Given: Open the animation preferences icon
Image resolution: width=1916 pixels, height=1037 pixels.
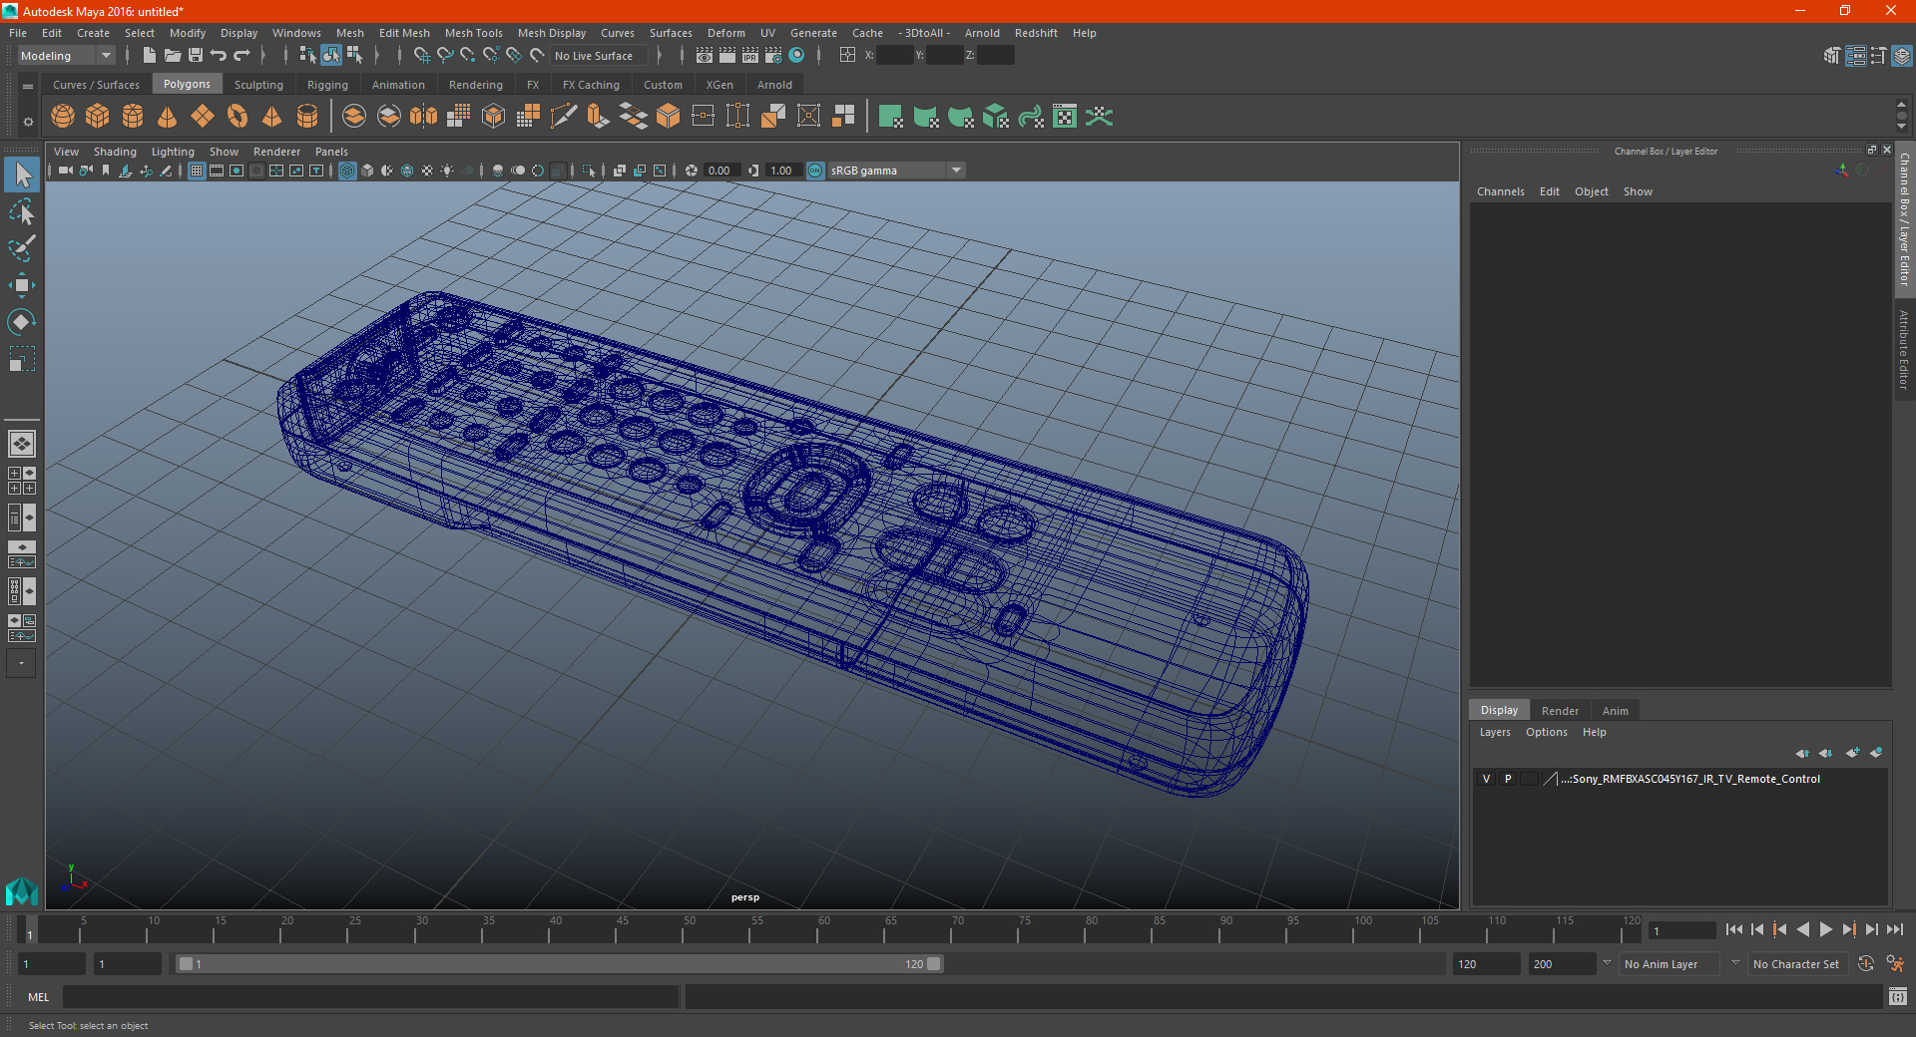Looking at the screenshot, I should pyautogui.click(x=1895, y=964).
